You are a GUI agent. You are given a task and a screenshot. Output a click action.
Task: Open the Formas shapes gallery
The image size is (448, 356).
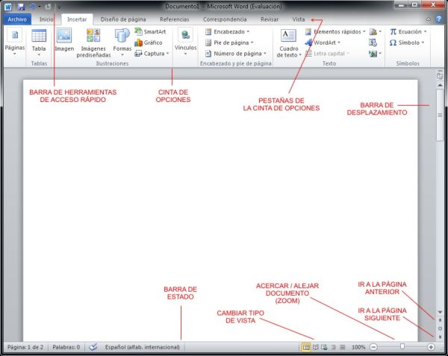(x=122, y=42)
